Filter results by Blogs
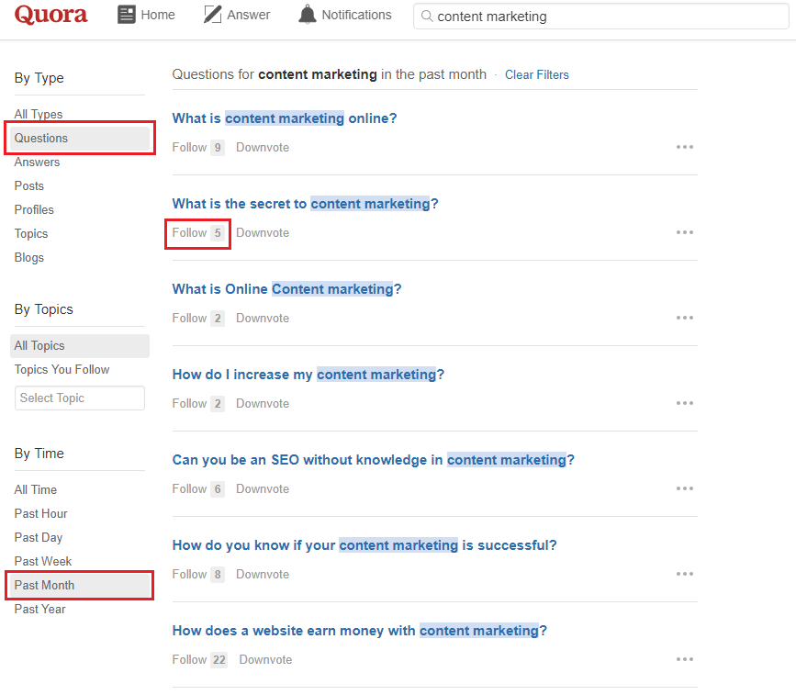 click(x=29, y=257)
